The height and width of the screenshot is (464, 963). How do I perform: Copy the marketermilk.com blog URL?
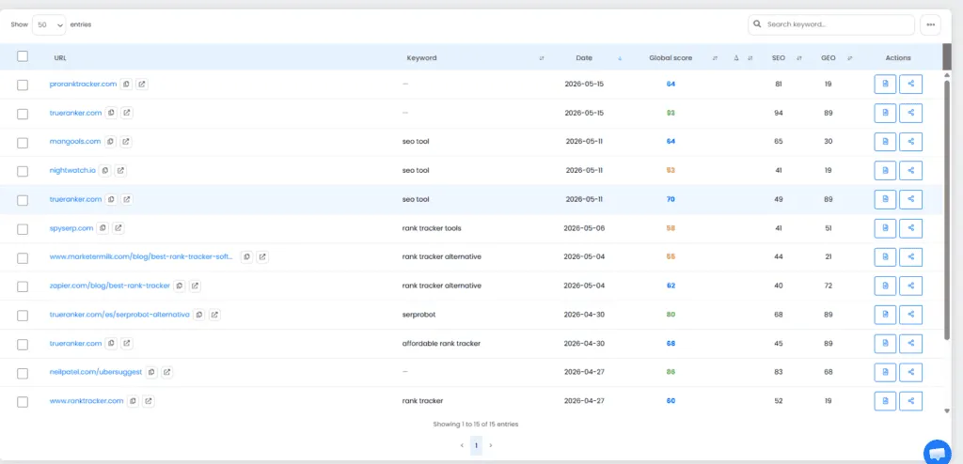tap(246, 257)
